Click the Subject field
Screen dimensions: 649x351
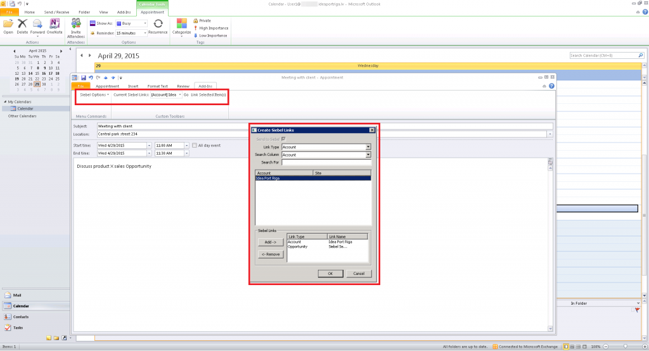coord(325,126)
